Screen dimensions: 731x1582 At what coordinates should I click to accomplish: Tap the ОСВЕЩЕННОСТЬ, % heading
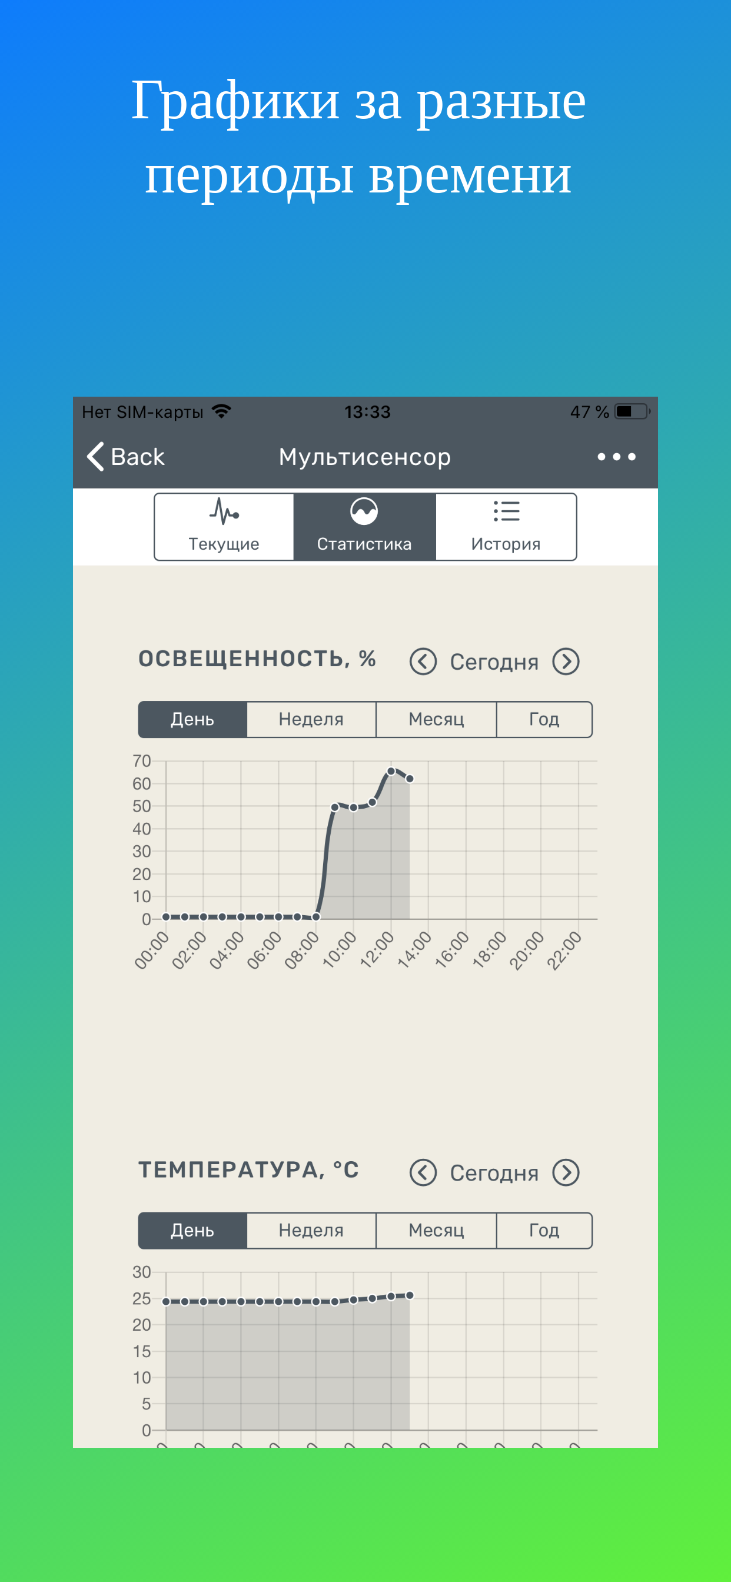(257, 659)
